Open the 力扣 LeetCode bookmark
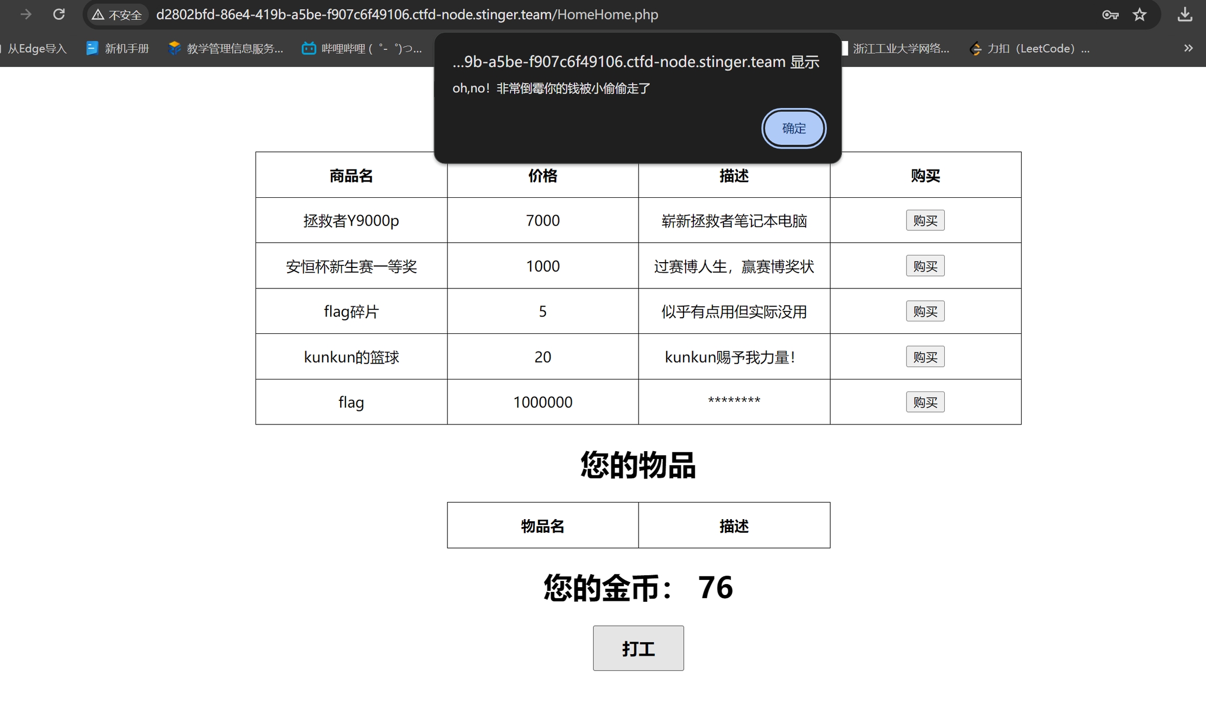The image size is (1206, 717). click(1030, 49)
